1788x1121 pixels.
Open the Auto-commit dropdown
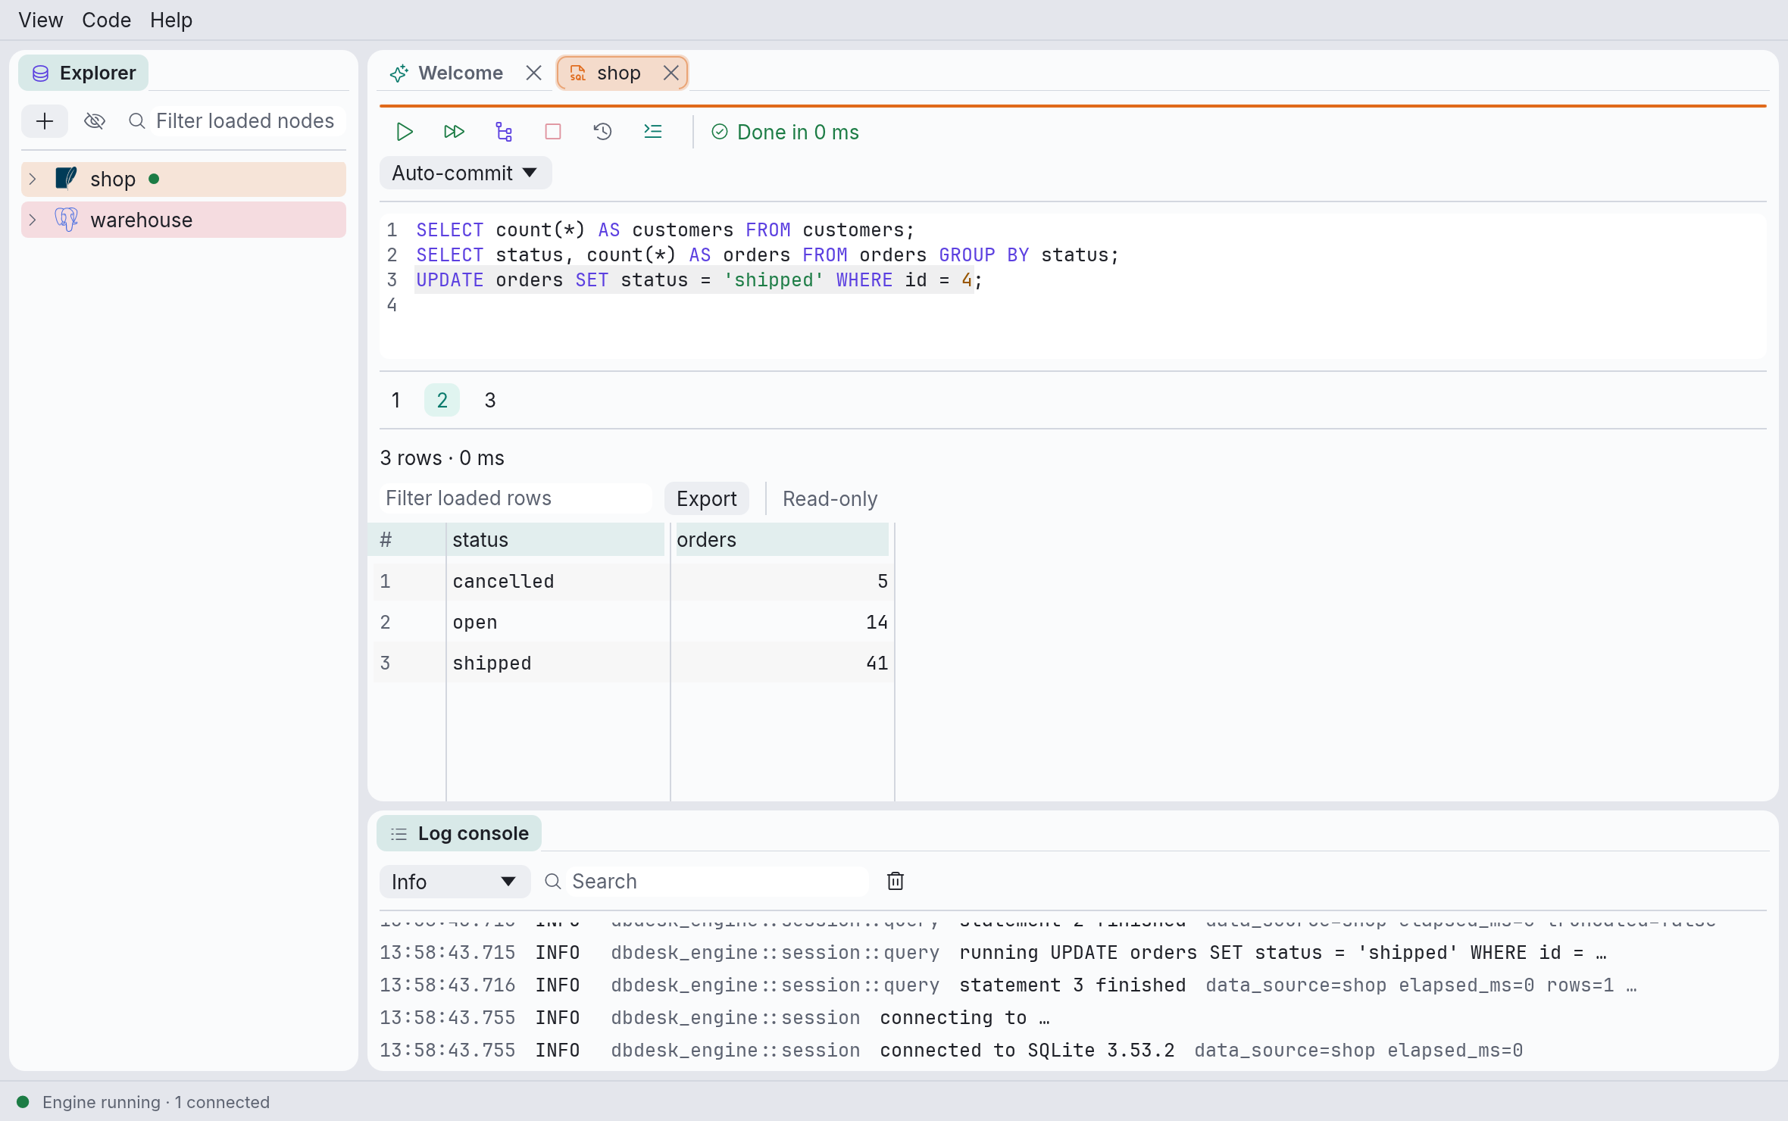(x=465, y=173)
